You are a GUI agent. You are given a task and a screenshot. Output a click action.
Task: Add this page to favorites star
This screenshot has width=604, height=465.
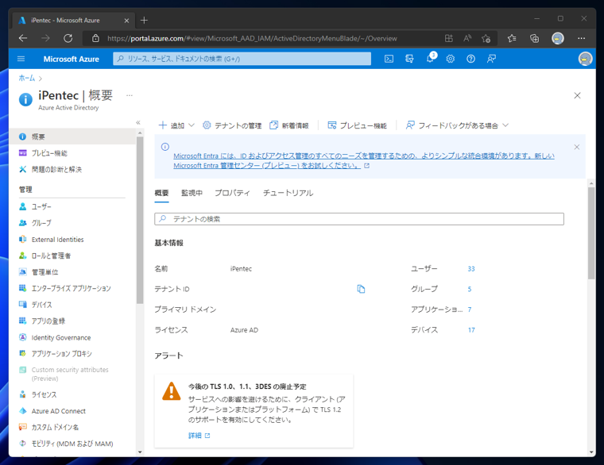click(486, 38)
